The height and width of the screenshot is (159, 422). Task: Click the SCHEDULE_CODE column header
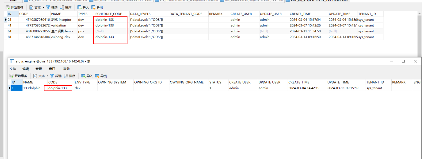(x=109, y=14)
